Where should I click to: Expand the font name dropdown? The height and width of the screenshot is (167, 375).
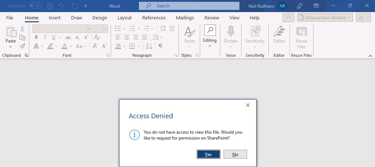tap(89, 29)
